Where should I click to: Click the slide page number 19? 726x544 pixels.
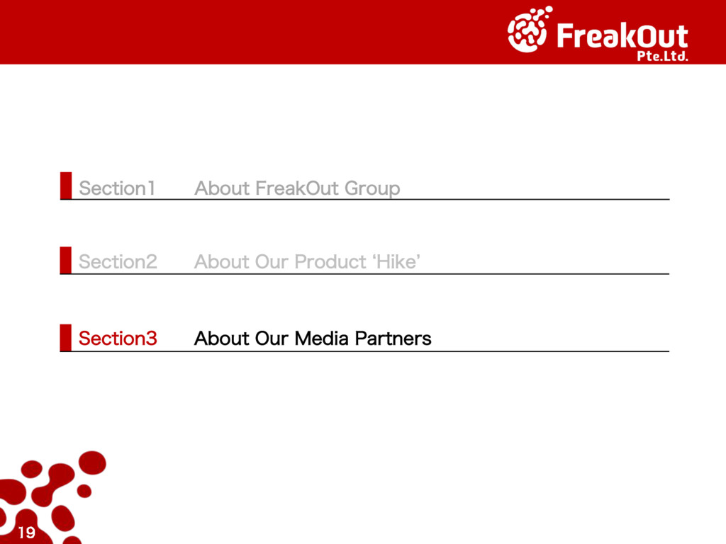(x=26, y=533)
